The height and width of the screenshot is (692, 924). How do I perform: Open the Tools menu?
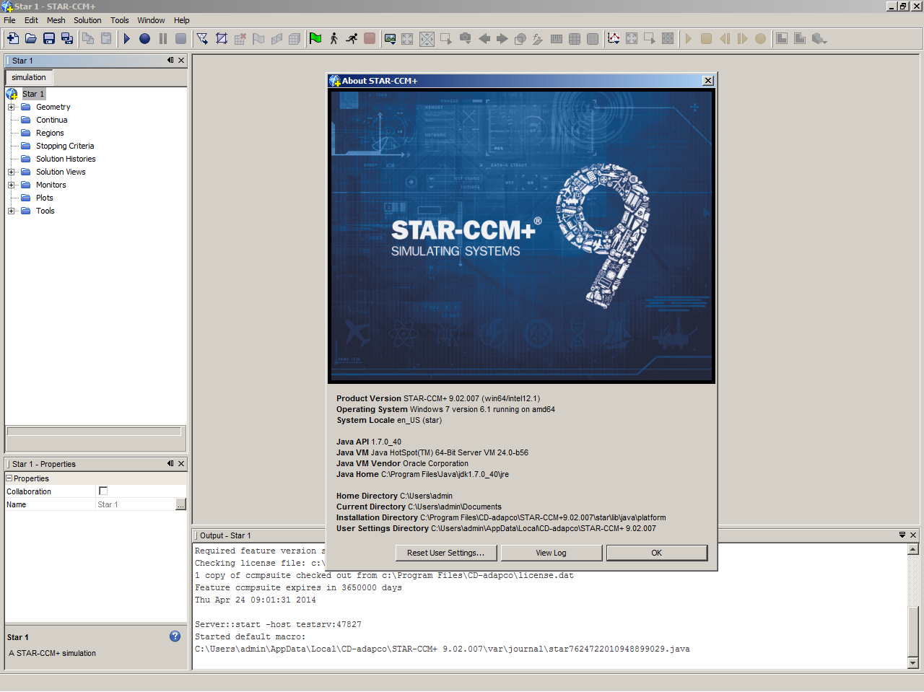click(x=120, y=20)
